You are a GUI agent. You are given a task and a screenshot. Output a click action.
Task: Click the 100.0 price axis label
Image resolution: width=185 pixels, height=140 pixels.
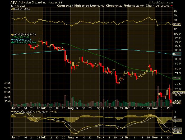[177, 34]
